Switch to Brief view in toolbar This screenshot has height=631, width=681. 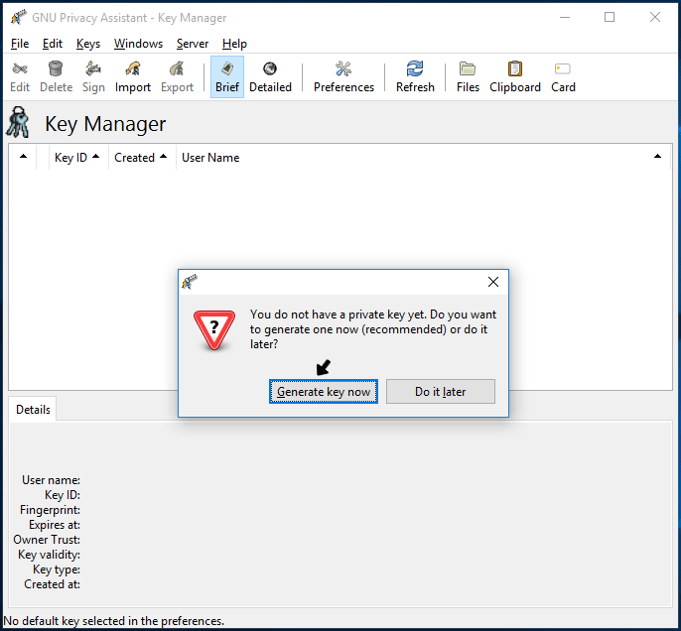coord(227,76)
